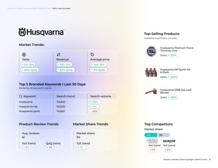Click the Top 5 Branded Keywords heading
The height and width of the screenshot is (168, 218).
click(x=52, y=84)
